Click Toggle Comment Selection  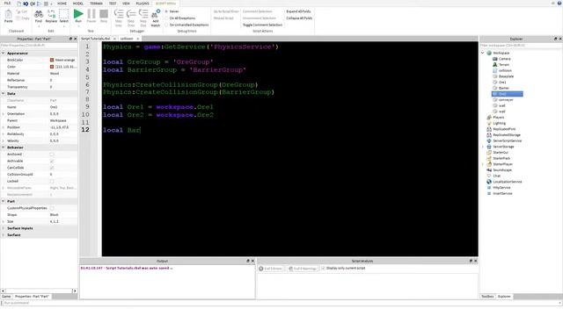click(262, 25)
